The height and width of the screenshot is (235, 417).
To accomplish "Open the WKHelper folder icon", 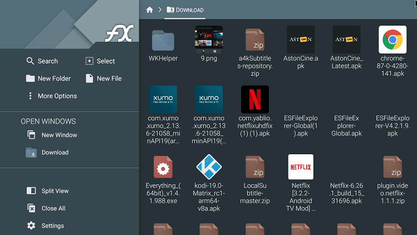I will tap(163, 41).
